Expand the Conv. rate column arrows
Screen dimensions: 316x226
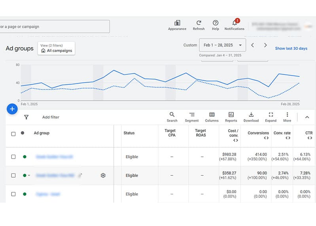288,138
